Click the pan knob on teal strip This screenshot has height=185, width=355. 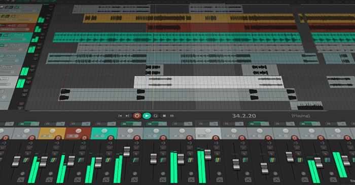104,131
